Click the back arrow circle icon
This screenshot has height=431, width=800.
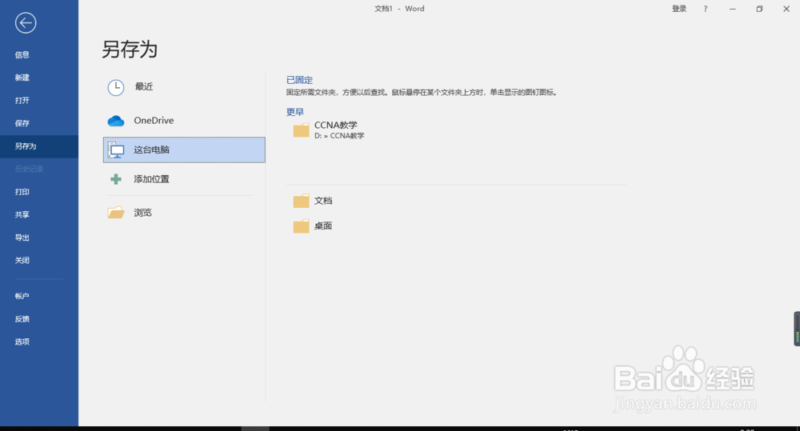tap(26, 23)
